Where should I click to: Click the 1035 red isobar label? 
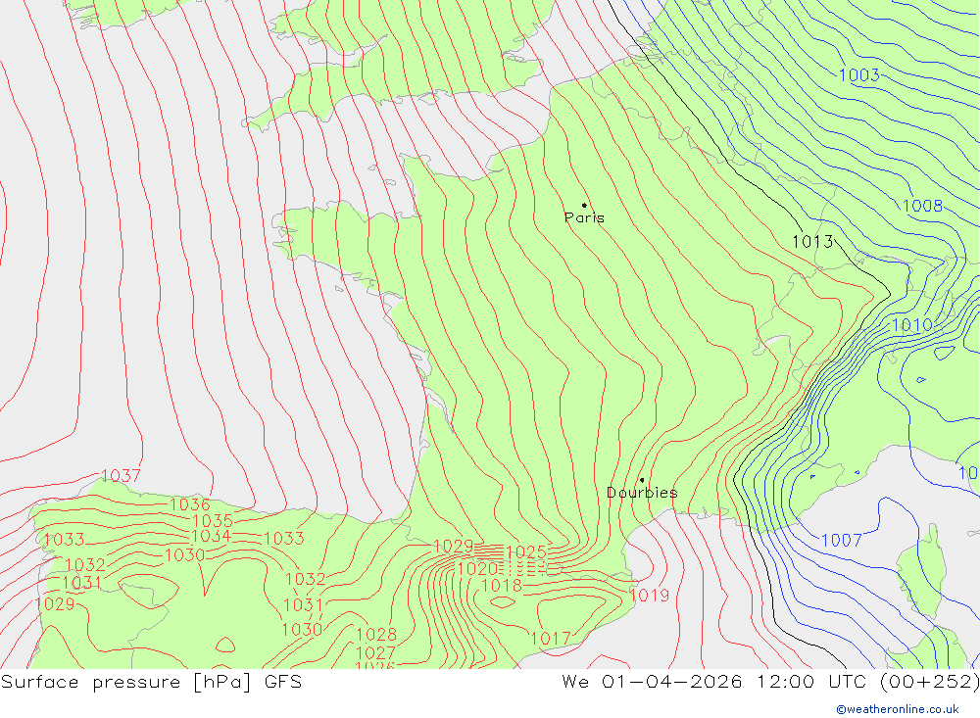213,520
